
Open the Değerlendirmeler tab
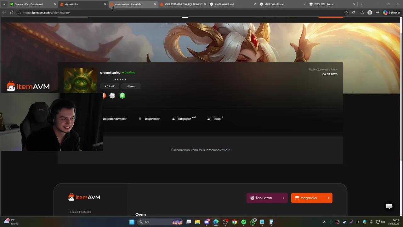click(x=115, y=119)
